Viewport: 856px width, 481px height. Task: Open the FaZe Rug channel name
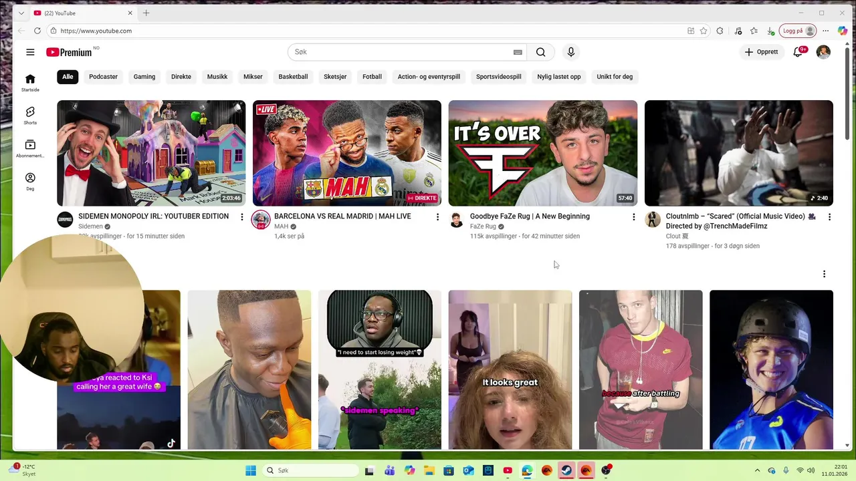pyautogui.click(x=483, y=226)
